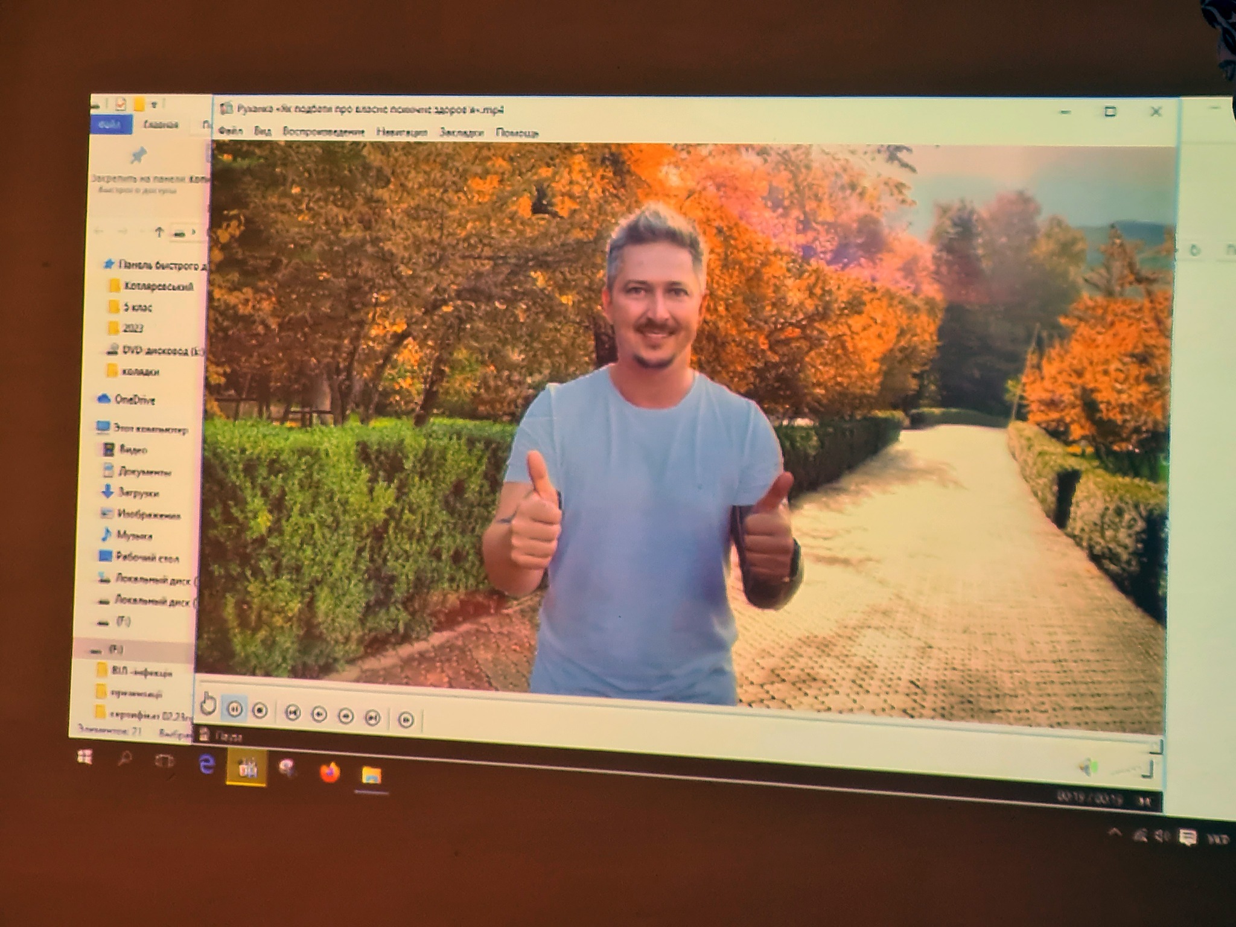
Task: Skip to the next track button
Action: tap(373, 717)
